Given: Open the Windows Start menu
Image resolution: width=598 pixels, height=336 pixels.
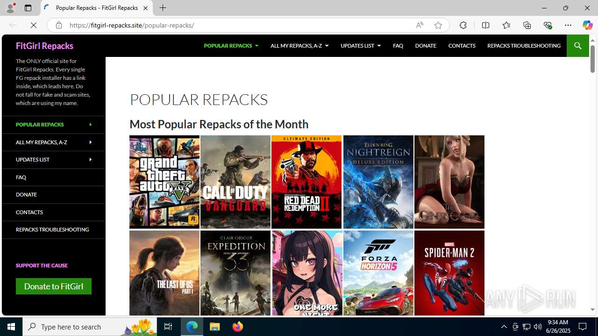Looking at the screenshot, I should coord(11,327).
